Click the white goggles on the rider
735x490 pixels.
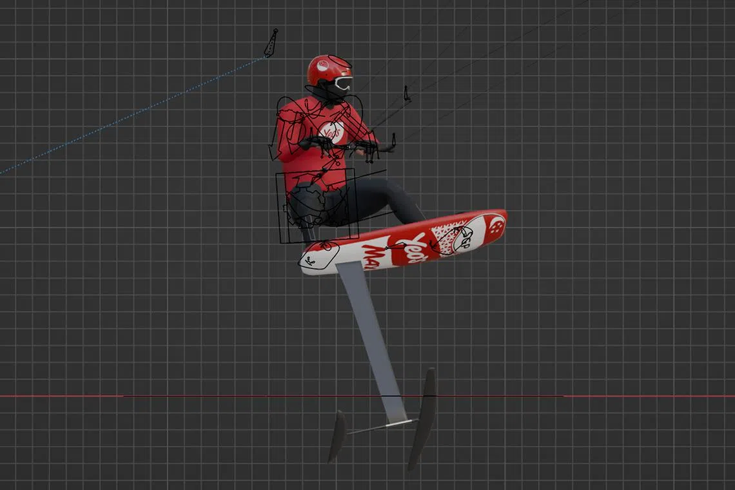pyautogui.click(x=343, y=83)
